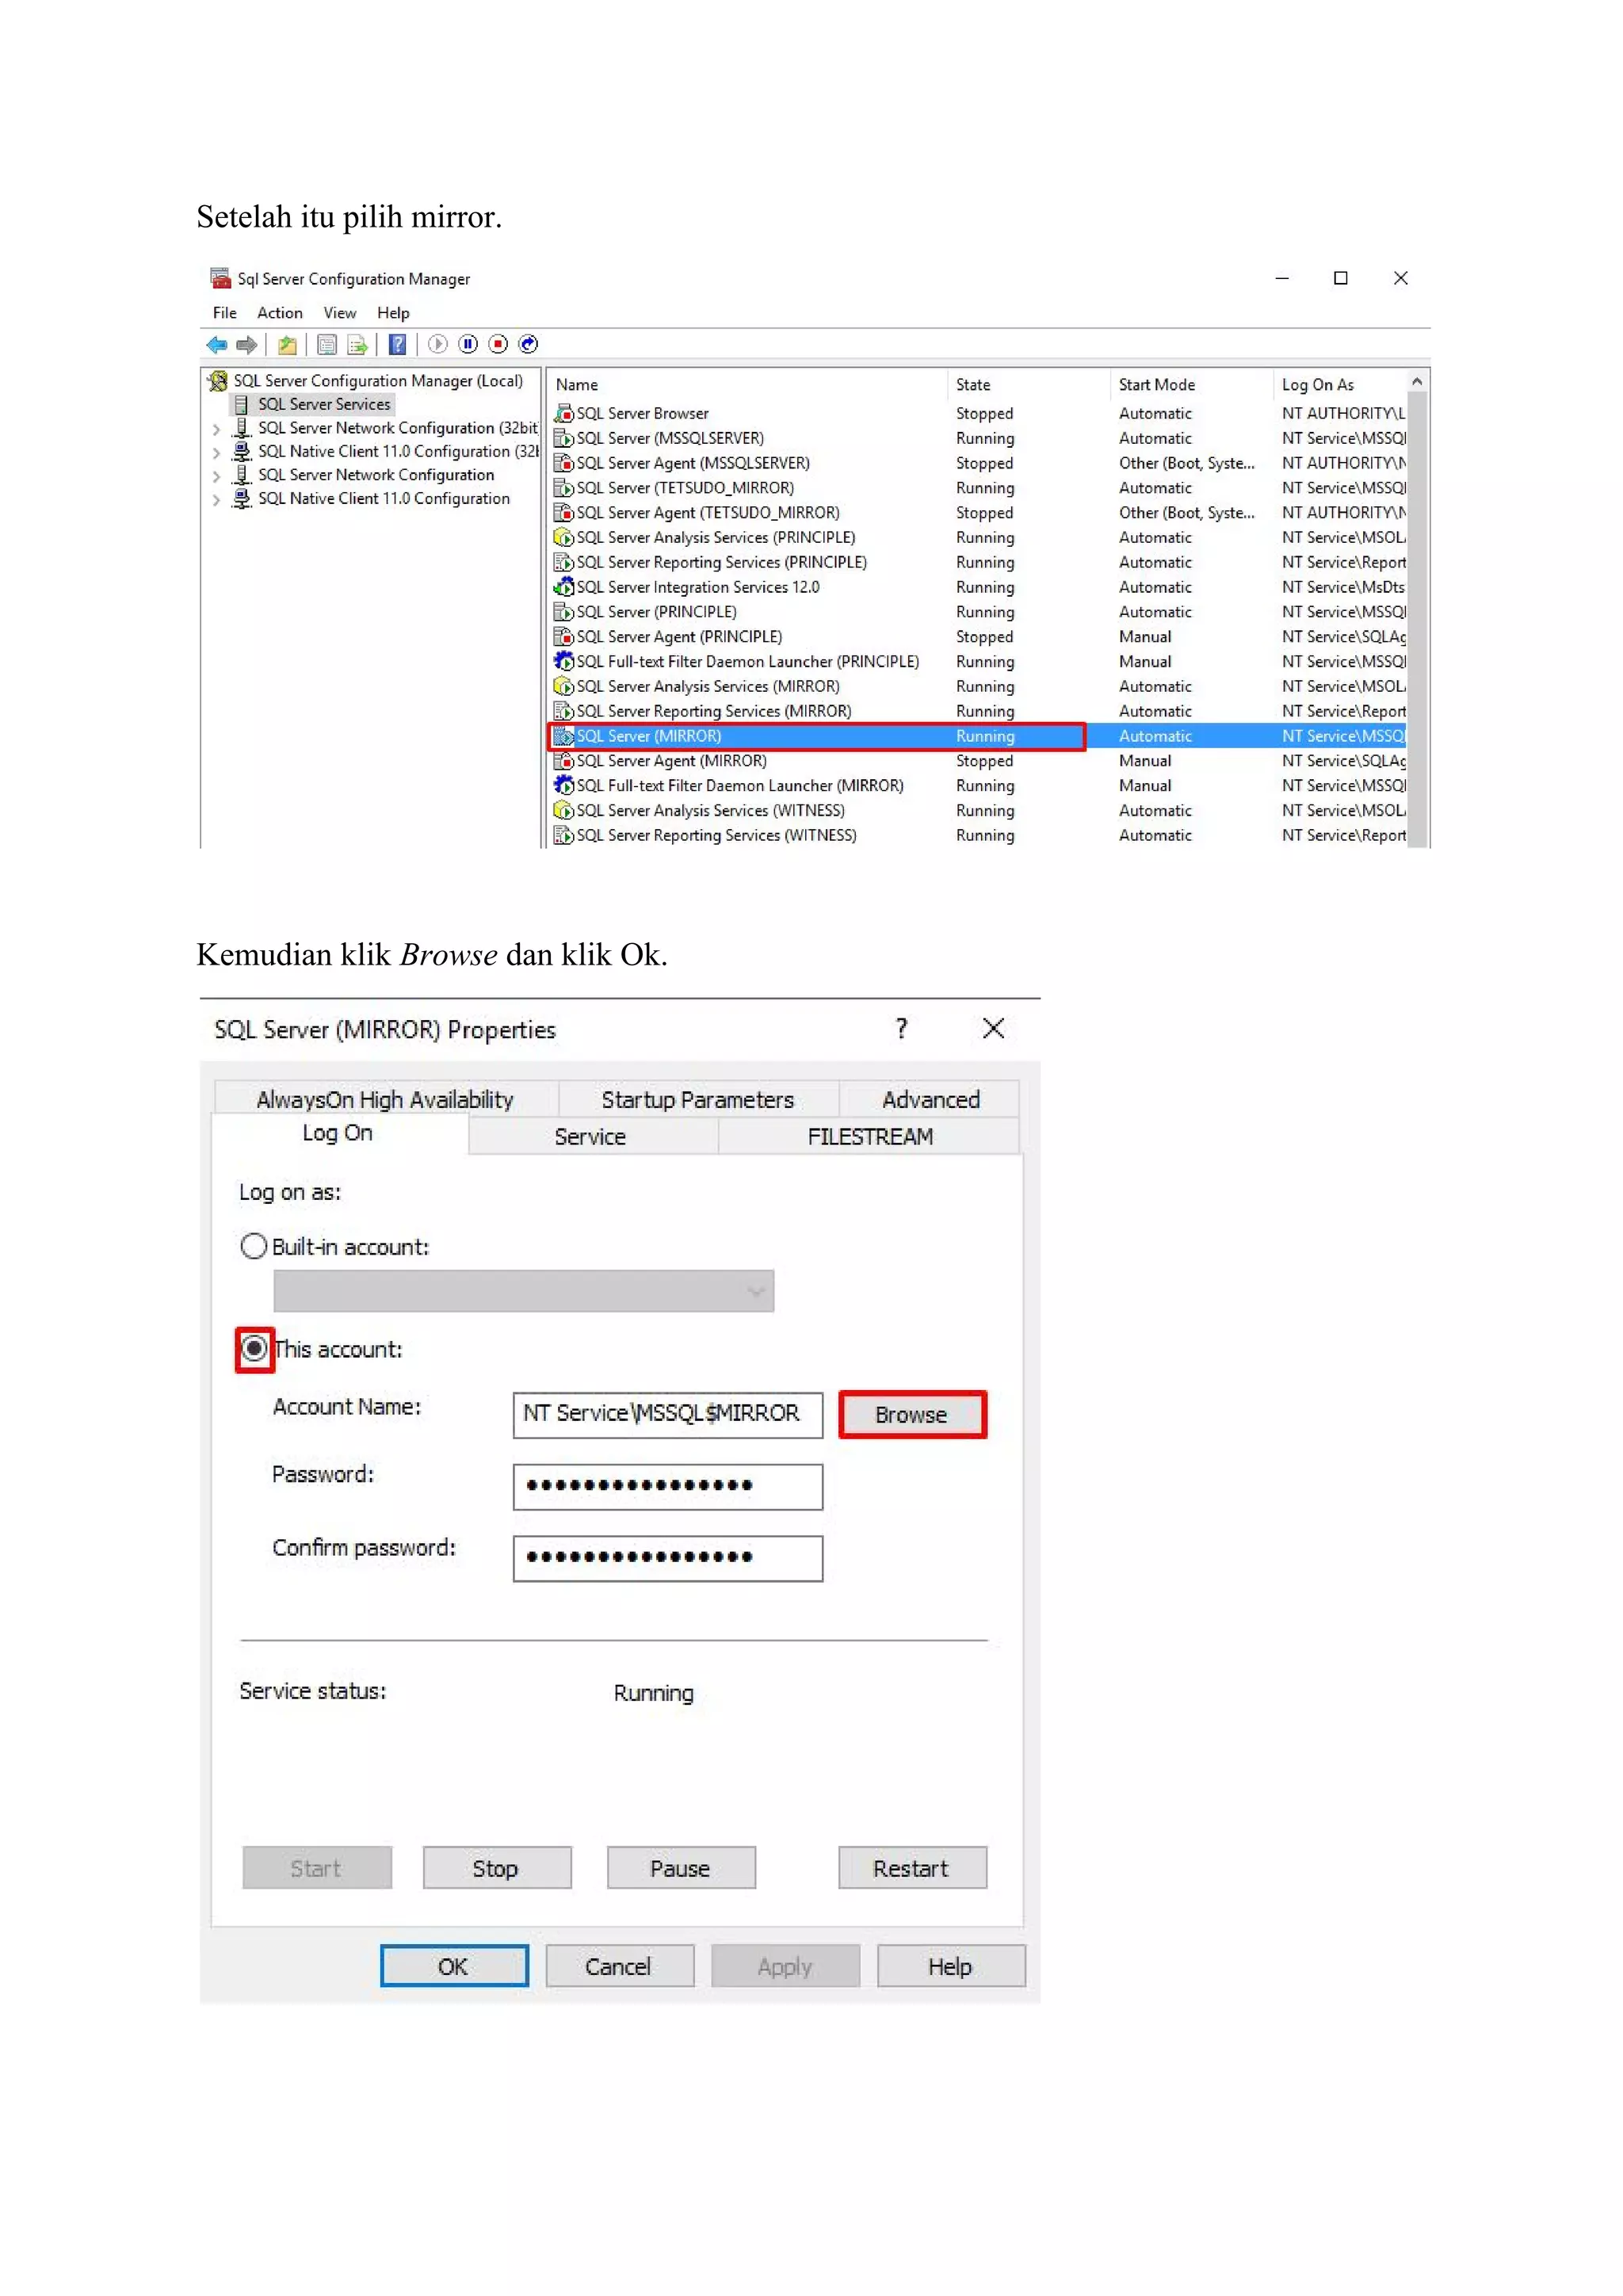Open the File menu

tap(224, 313)
